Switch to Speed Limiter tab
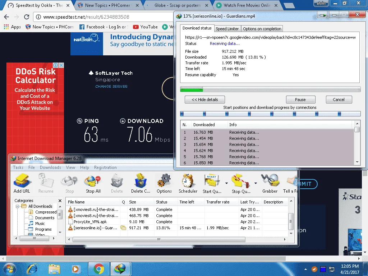 coord(227,29)
